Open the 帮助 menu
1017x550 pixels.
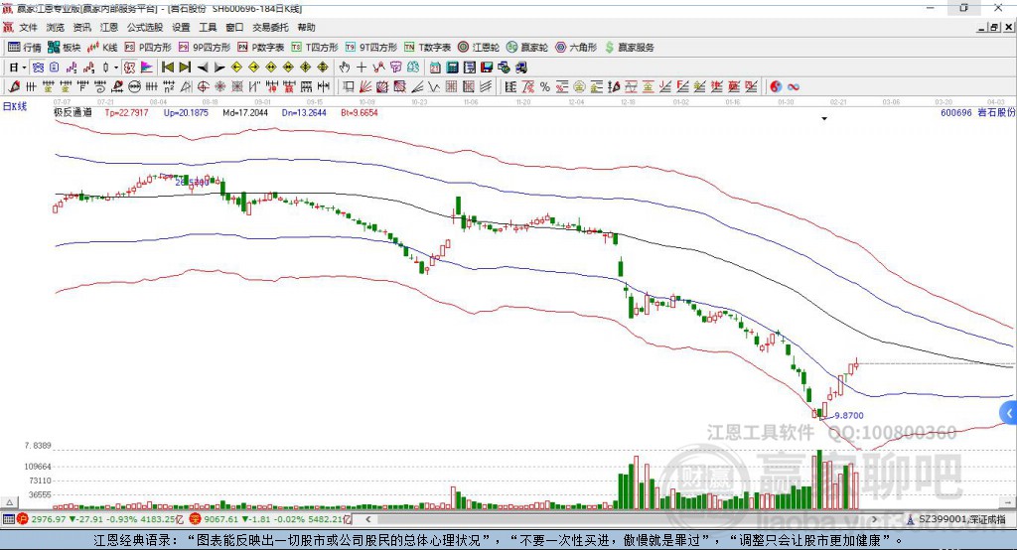(x=306, y=27)
